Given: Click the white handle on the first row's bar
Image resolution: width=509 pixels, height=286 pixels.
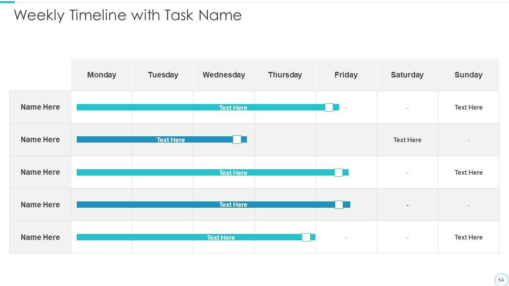Looking at the screenshot, I should 329,107.
